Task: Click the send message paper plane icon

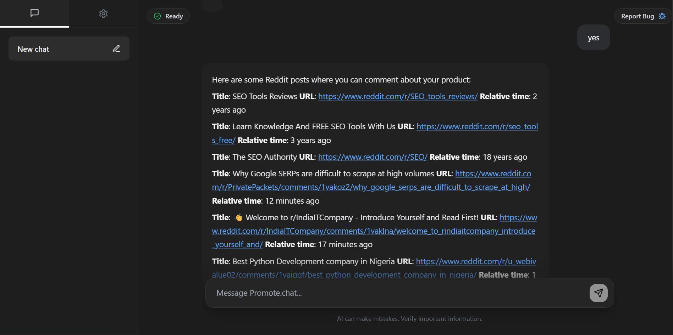Action: tap(598, 293)
